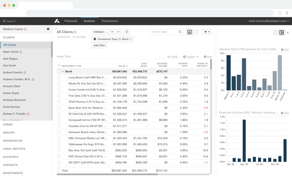292x179 pixels.
Task: Open the three-dots more options button
Action: click(x=118, y=32)
